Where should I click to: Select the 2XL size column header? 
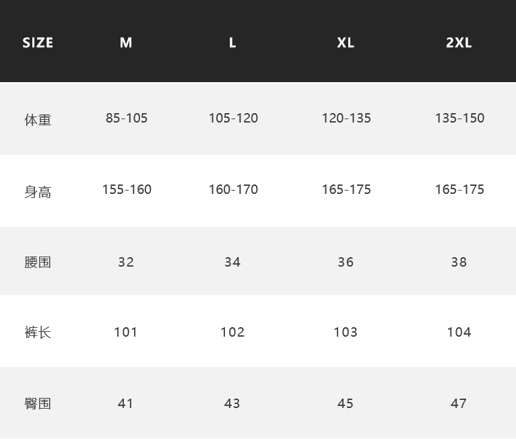459,42
